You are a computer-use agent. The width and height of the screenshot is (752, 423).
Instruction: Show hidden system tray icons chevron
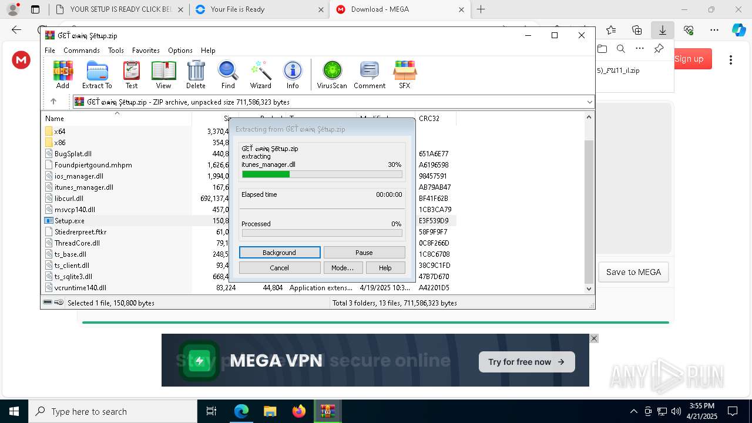(x=633, y=411)
